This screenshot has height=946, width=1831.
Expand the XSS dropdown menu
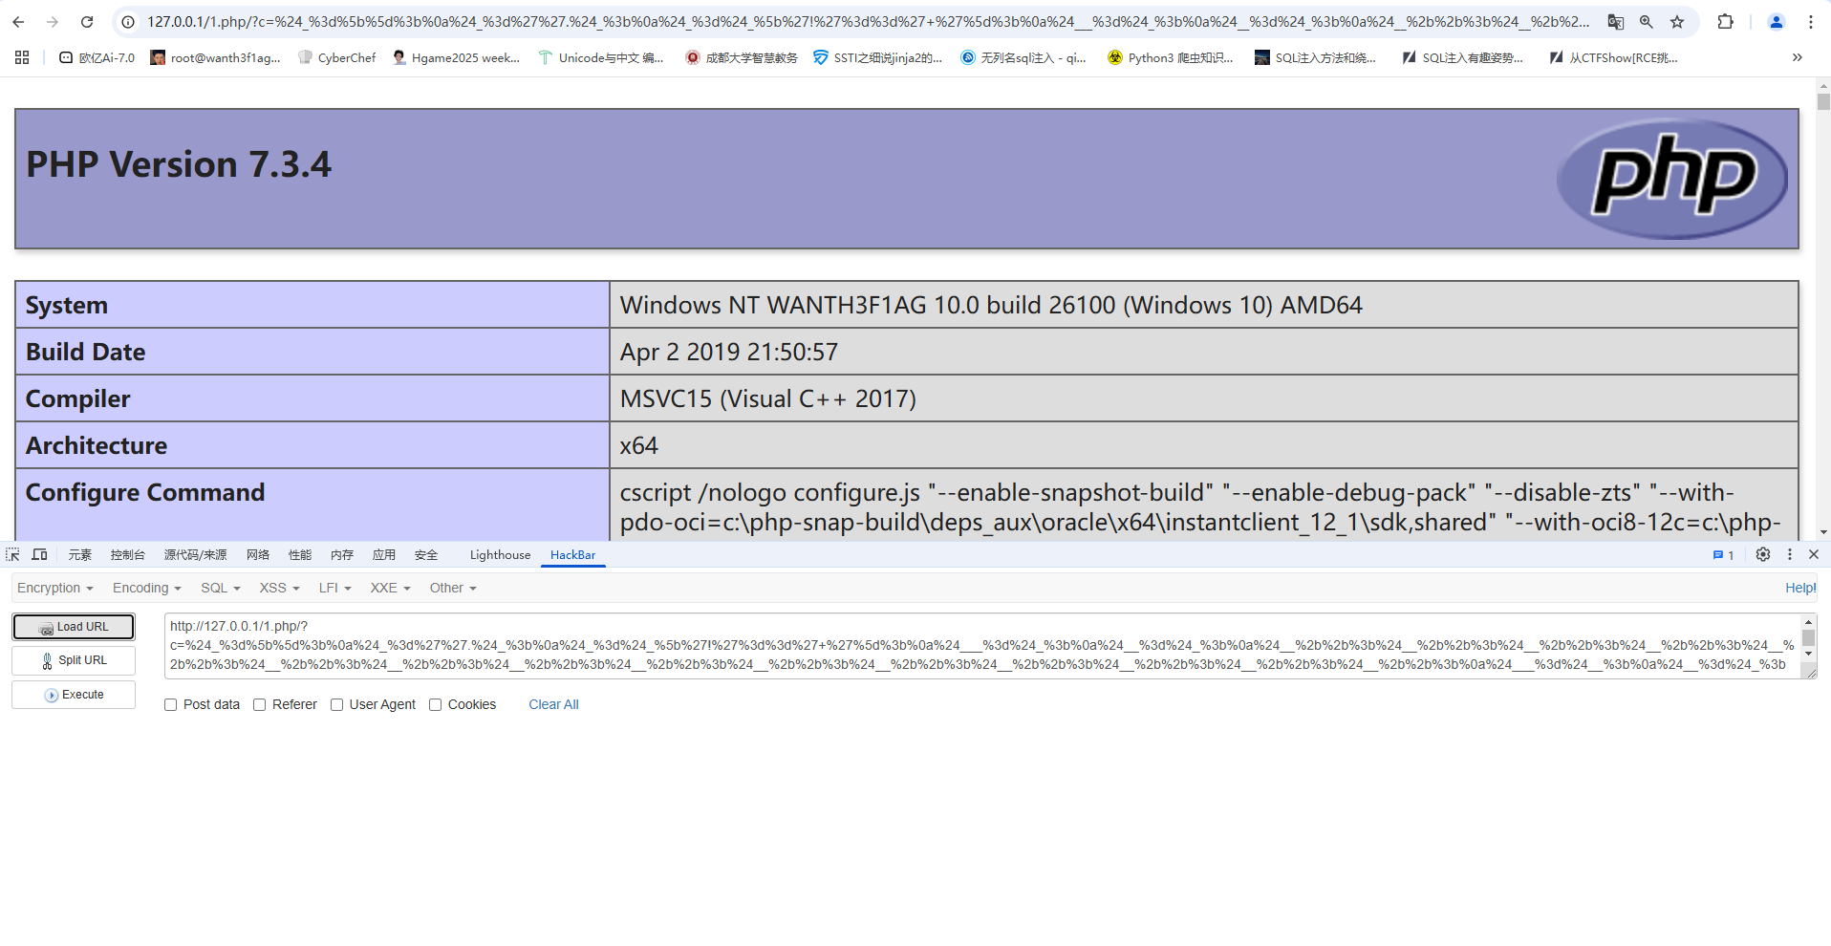tap(279, 588)
